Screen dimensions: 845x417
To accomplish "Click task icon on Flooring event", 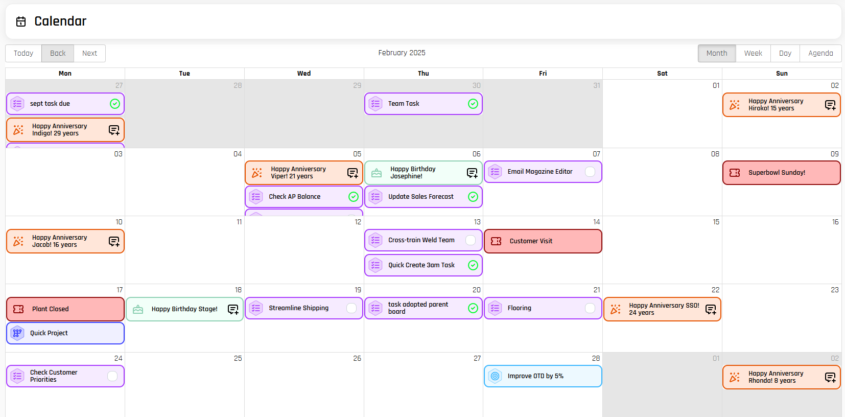I will point(495,308).
